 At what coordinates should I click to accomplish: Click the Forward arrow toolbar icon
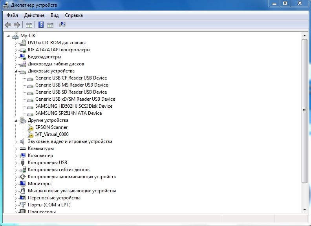16,25
